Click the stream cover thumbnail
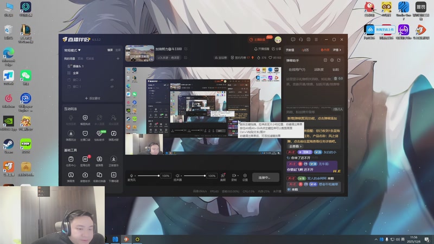The image size is (434, 244). click(x=139, y=53)
